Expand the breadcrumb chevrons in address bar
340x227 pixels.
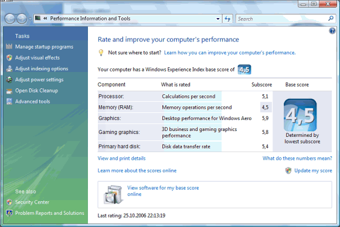[x=45, y=18]
